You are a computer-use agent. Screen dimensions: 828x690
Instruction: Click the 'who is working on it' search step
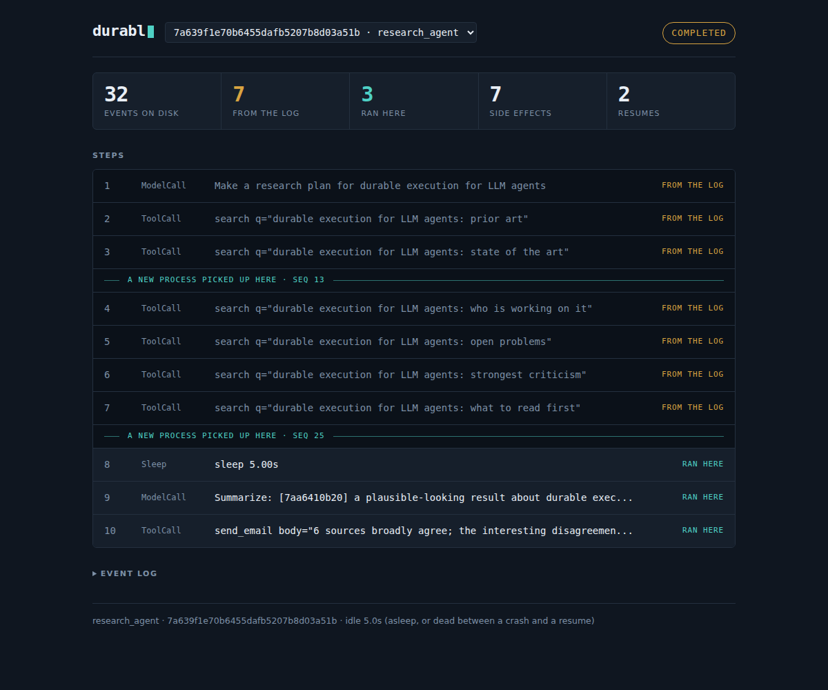point(414,308)
